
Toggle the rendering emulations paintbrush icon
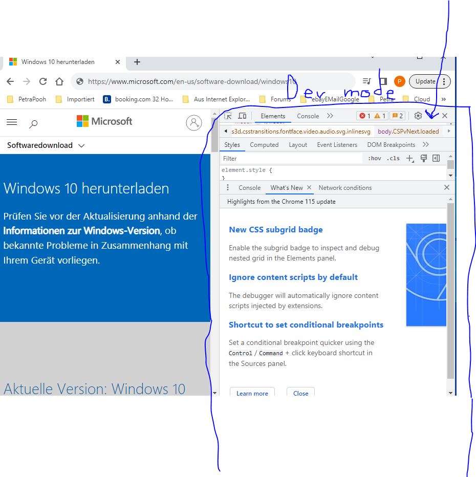[x=423, y=158]
